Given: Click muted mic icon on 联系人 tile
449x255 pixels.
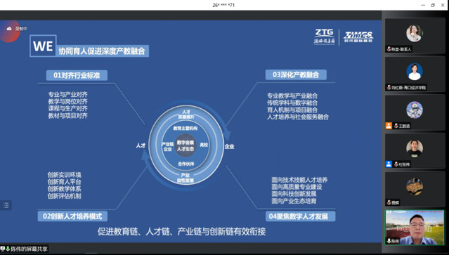Looking at the screenshot, I should 389,49.
